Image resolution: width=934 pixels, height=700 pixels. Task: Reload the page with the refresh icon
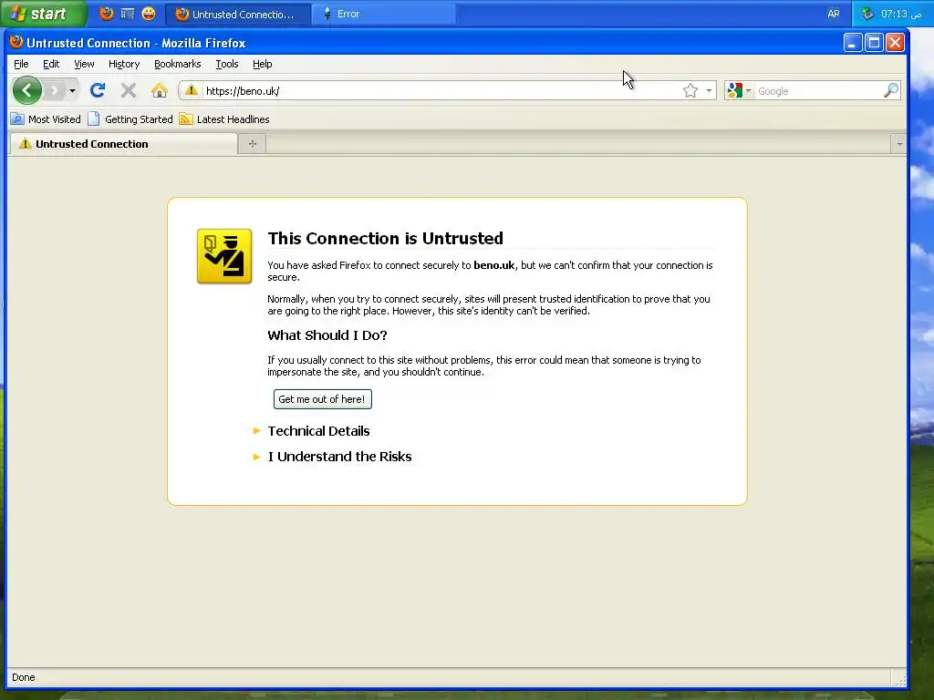(x=98, y=90)
